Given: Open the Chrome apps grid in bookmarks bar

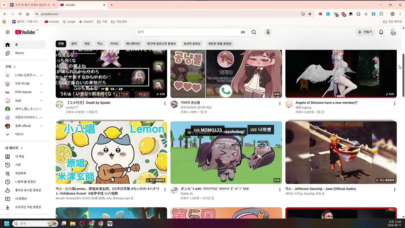Looking at the screenshot, I should pos(4,22).
